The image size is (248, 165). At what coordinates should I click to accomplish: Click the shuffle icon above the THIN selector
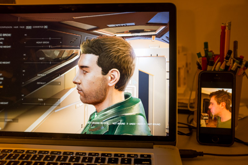(x=23, y=95)
